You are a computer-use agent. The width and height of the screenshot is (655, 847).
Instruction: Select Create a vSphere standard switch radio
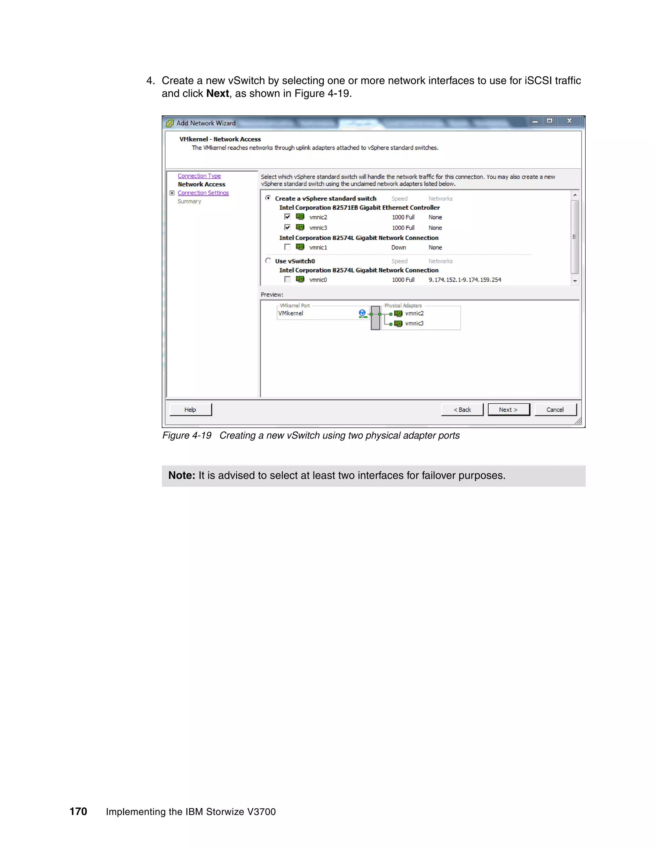point(268,198)
